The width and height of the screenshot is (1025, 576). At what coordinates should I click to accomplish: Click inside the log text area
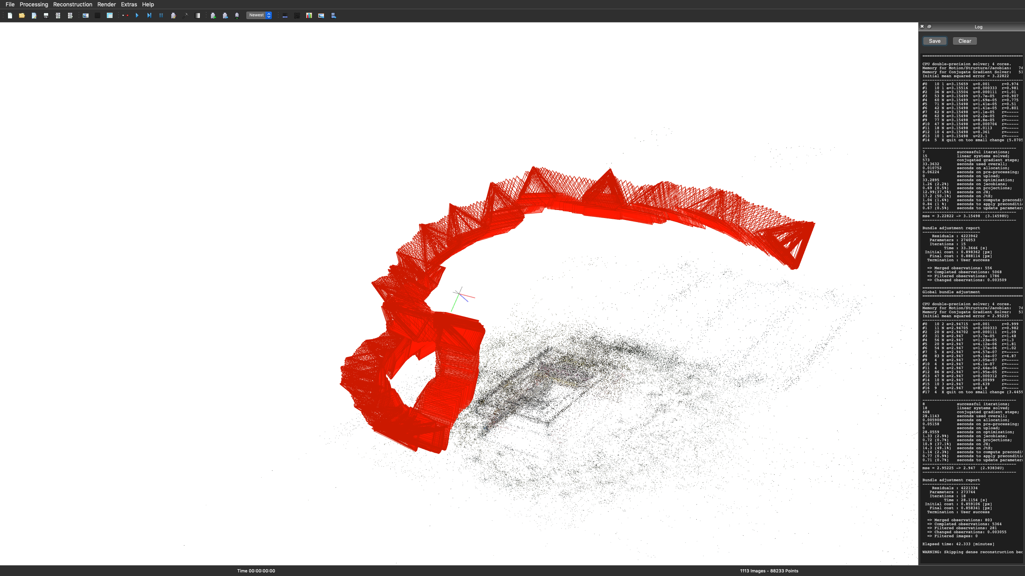pyautogui.click(x=971, y=304)
